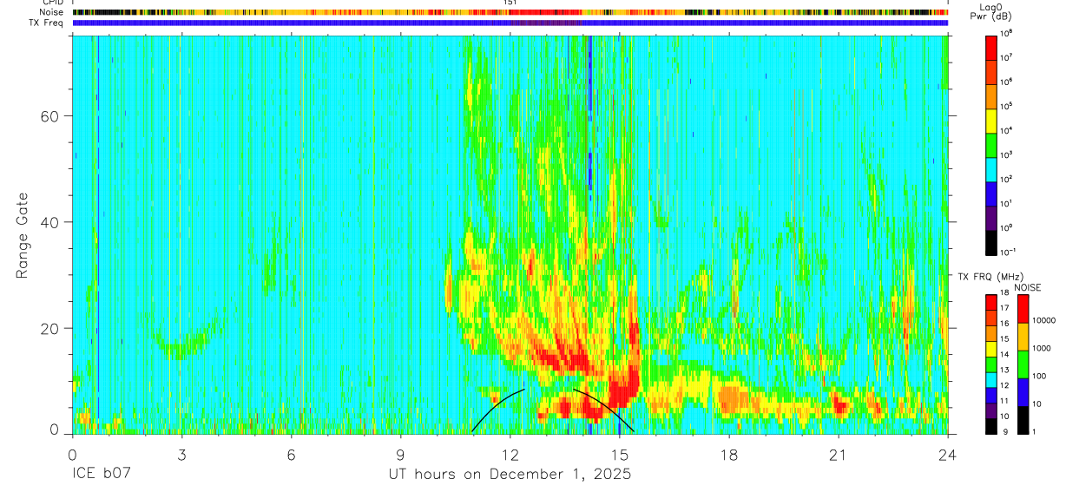The width and height of the screenshot is (1066, 492).
Task: Click the 'Lag0 Pwr (dB)' colorbar title
Action: tap(990, 11)
